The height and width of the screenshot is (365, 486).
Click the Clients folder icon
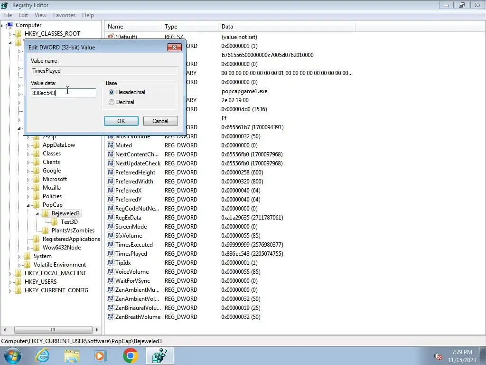click(37, 162)
